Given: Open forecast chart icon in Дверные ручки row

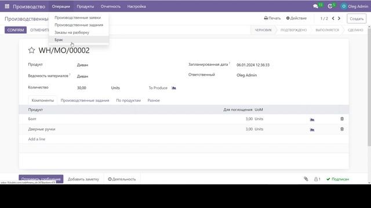Looking at the screenshot, I should click(312, 129).
